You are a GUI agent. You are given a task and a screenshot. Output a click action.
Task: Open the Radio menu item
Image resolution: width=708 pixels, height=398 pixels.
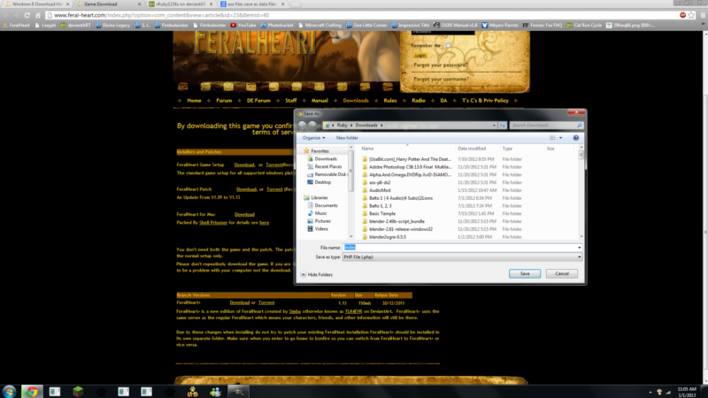coord(418,101)
